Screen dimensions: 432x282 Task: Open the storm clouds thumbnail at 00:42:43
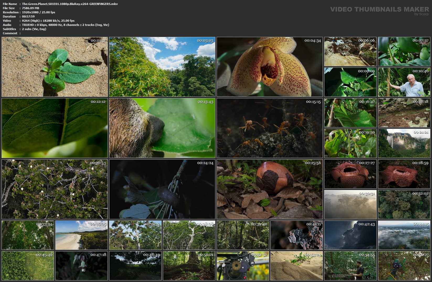(350, 235)
